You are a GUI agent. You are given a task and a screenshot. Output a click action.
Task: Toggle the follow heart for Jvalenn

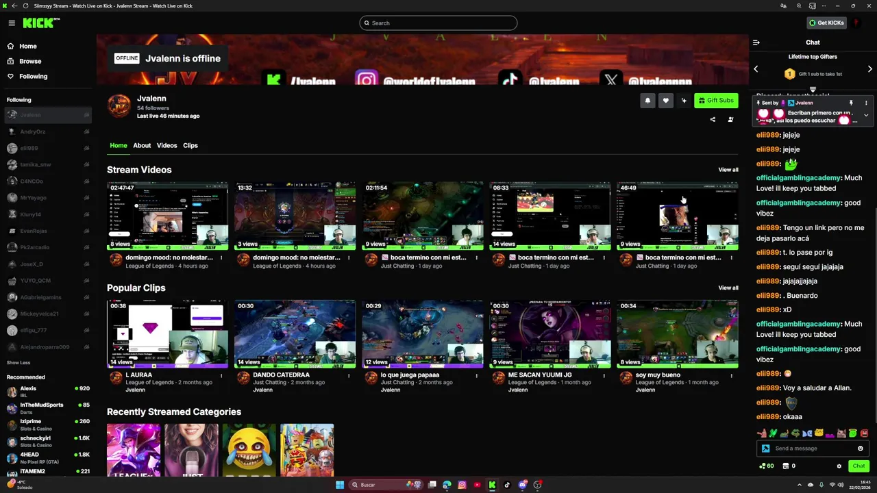pyautogui.click(x=665, y=101)
